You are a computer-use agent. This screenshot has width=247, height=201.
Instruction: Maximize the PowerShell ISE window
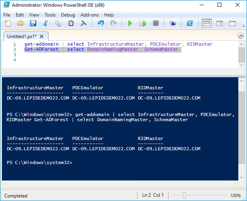click(x=219, y=5)
